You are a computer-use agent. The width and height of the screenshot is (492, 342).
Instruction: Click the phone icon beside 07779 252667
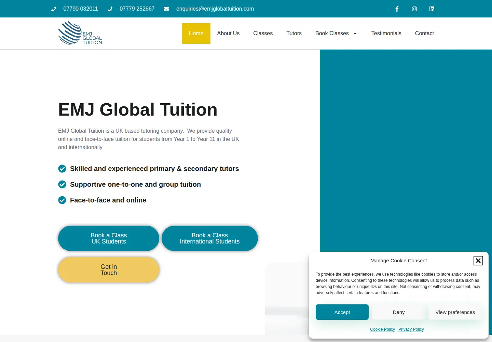(110, 9)
